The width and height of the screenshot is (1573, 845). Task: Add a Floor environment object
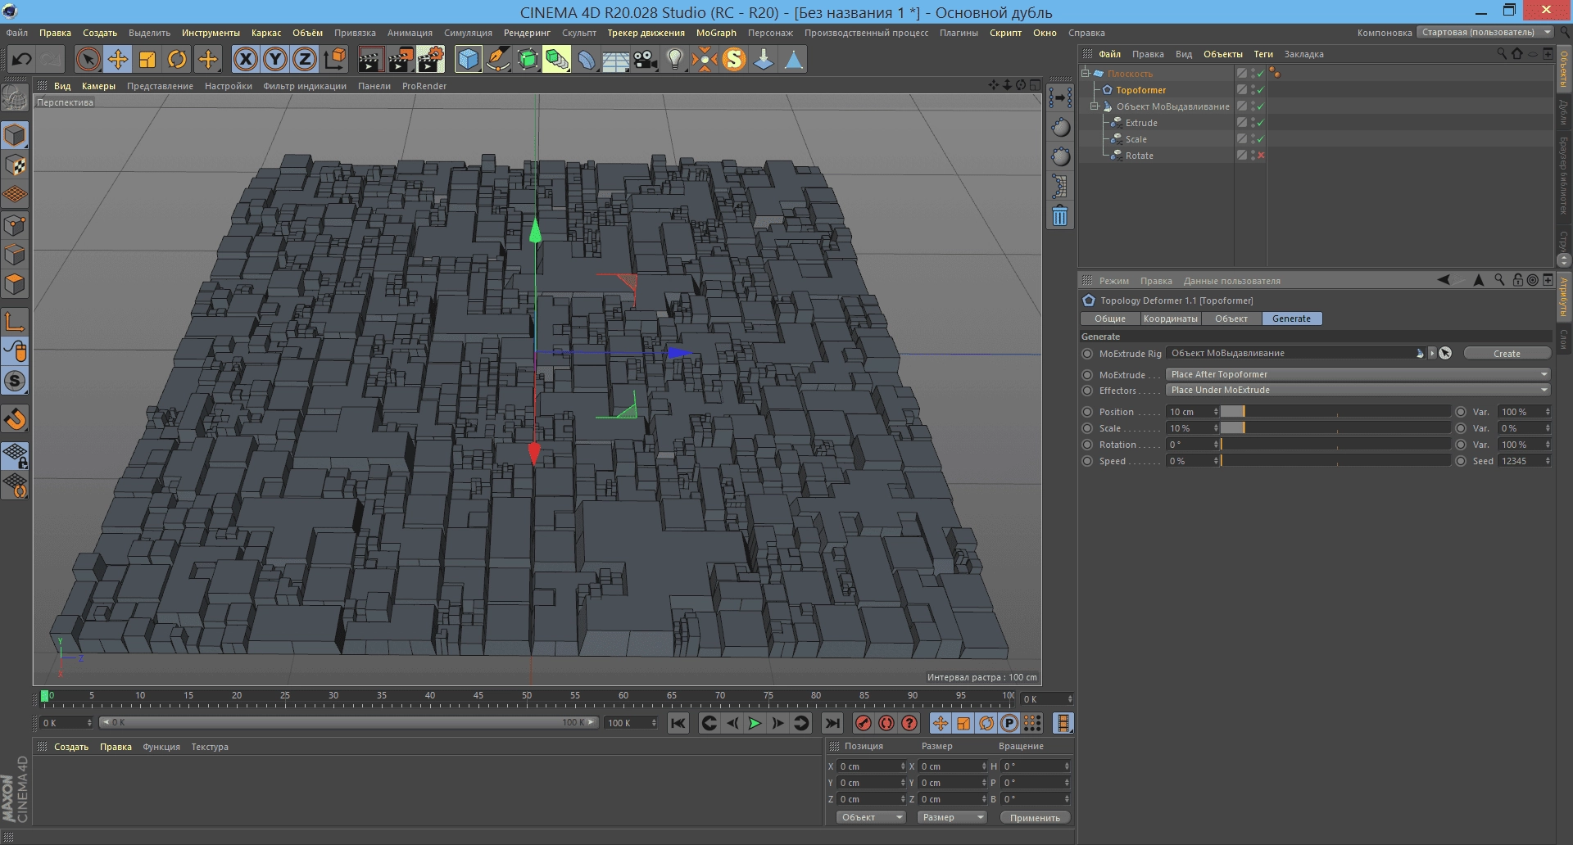(x=616, y=59)
